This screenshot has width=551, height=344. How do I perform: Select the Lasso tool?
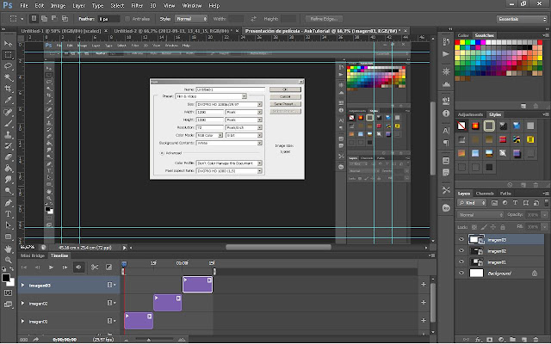pyautogui.click(x=7, y=64)
